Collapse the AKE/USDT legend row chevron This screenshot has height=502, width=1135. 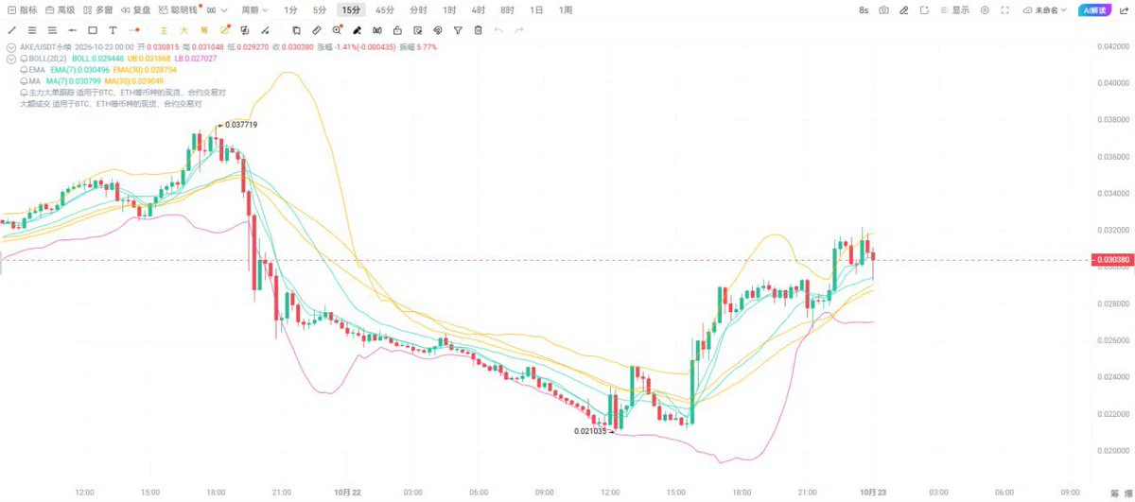11,47
